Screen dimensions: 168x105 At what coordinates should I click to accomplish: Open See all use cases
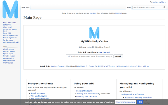click(x=38, y=93)
